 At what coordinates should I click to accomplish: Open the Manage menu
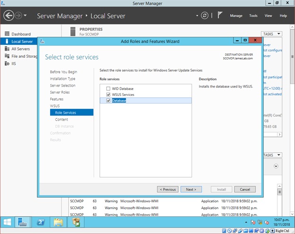236,16
